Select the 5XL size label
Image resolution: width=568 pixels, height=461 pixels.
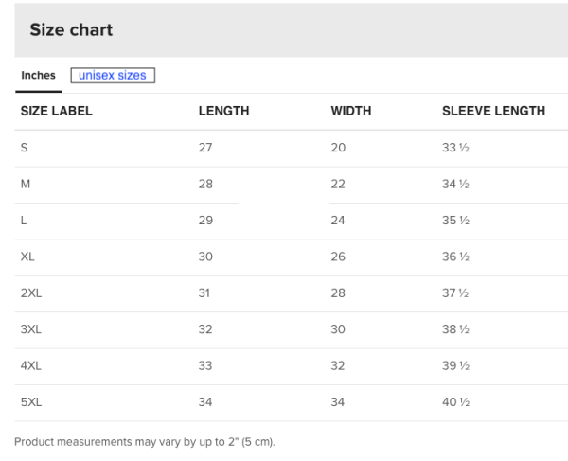click(x=31, y=402)
